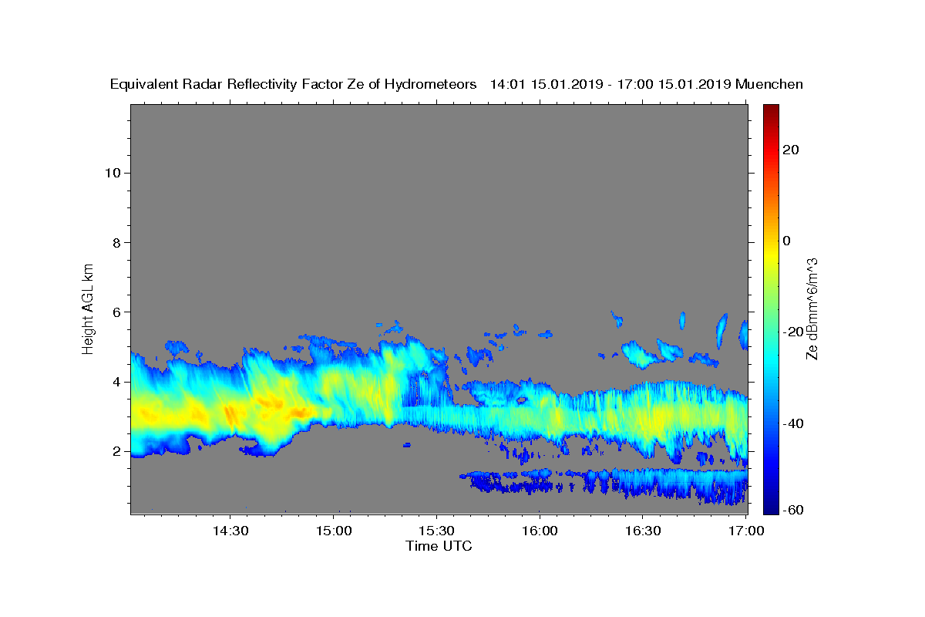Click the 'Ze dBmm^6/m^3' colorbar label
925x617 pixels.
tap(811, 308)
